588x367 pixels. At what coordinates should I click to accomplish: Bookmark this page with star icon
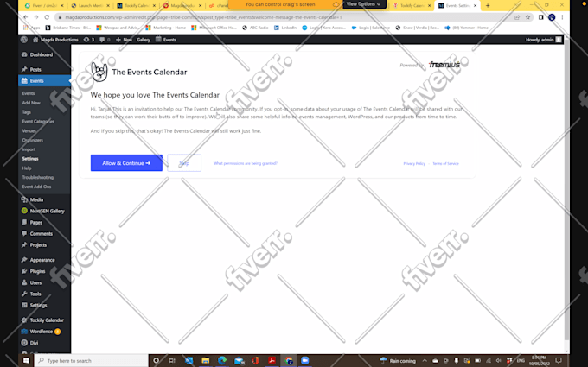[527, 17]
